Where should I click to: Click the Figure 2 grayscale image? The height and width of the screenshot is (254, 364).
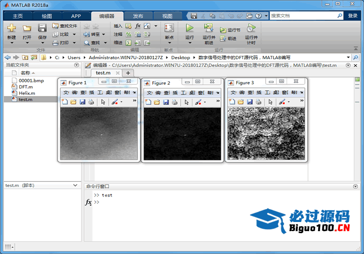point(182,134)
